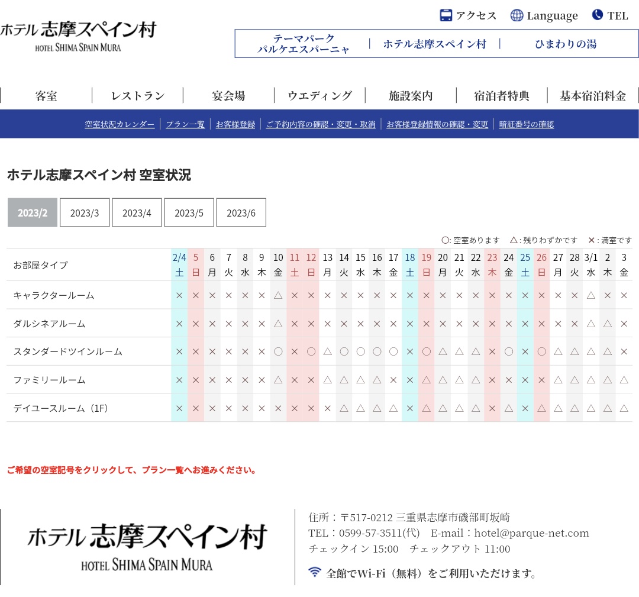Click ファミリールーム triangle on March 3
The height and width of the screenshot is (597, 639).
pos(624,380)
